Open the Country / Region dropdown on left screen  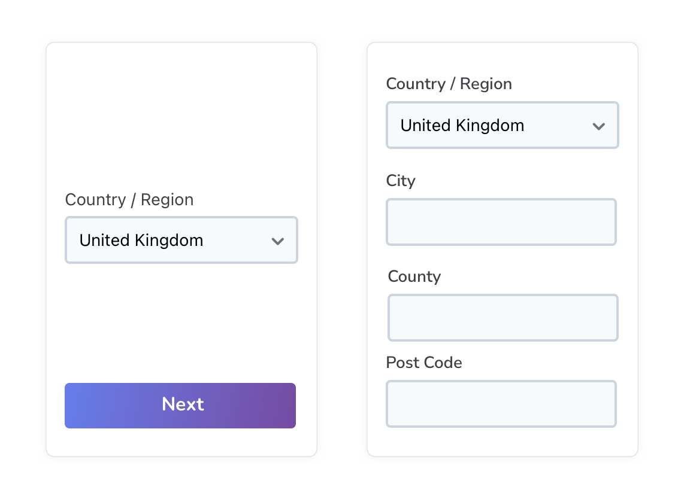click(x=181, y=240)
